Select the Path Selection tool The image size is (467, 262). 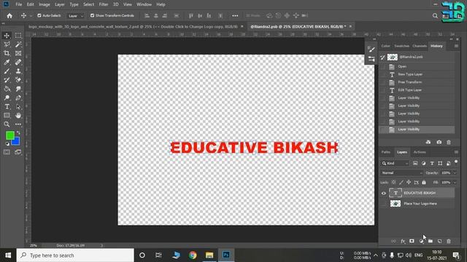coord(18,107)
